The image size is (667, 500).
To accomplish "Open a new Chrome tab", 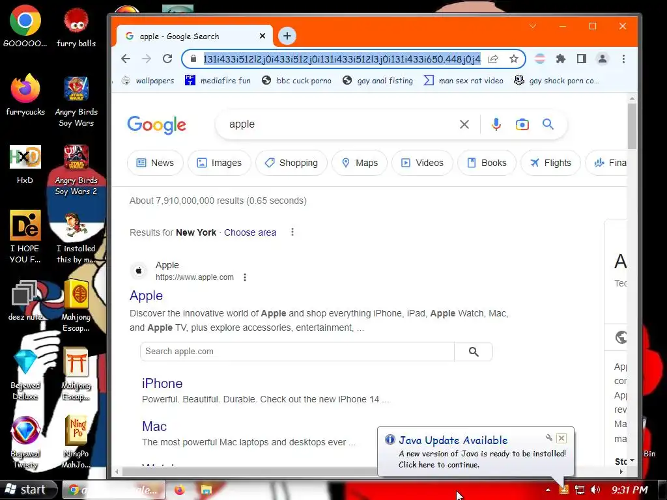I will tap(287, 36).
